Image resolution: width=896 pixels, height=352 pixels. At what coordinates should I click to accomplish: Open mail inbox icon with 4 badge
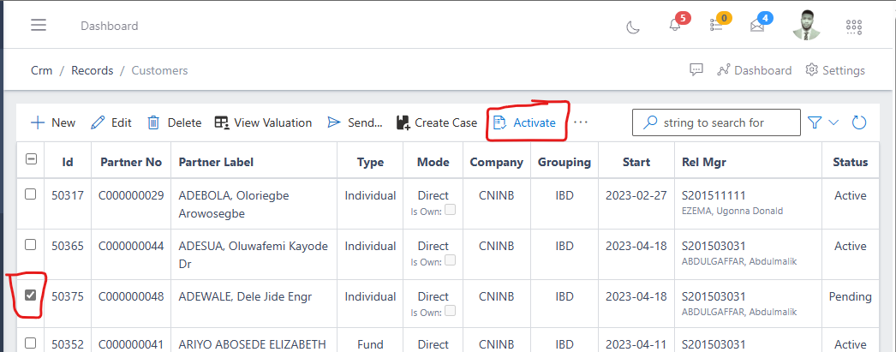[757, 26]
